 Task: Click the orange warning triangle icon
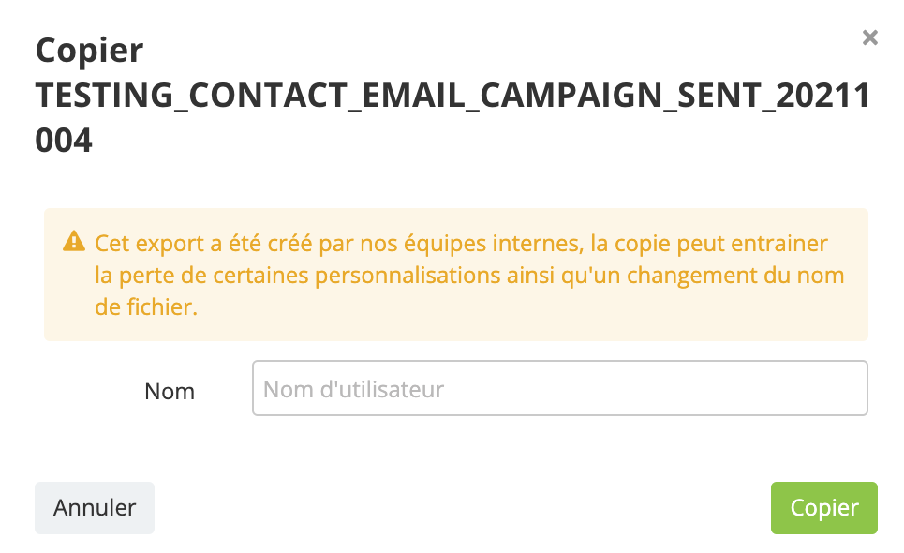click(x=73, y=243)
